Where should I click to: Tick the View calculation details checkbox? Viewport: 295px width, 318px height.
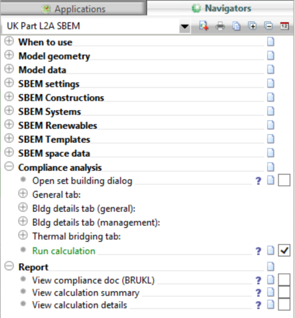[284, 304]
